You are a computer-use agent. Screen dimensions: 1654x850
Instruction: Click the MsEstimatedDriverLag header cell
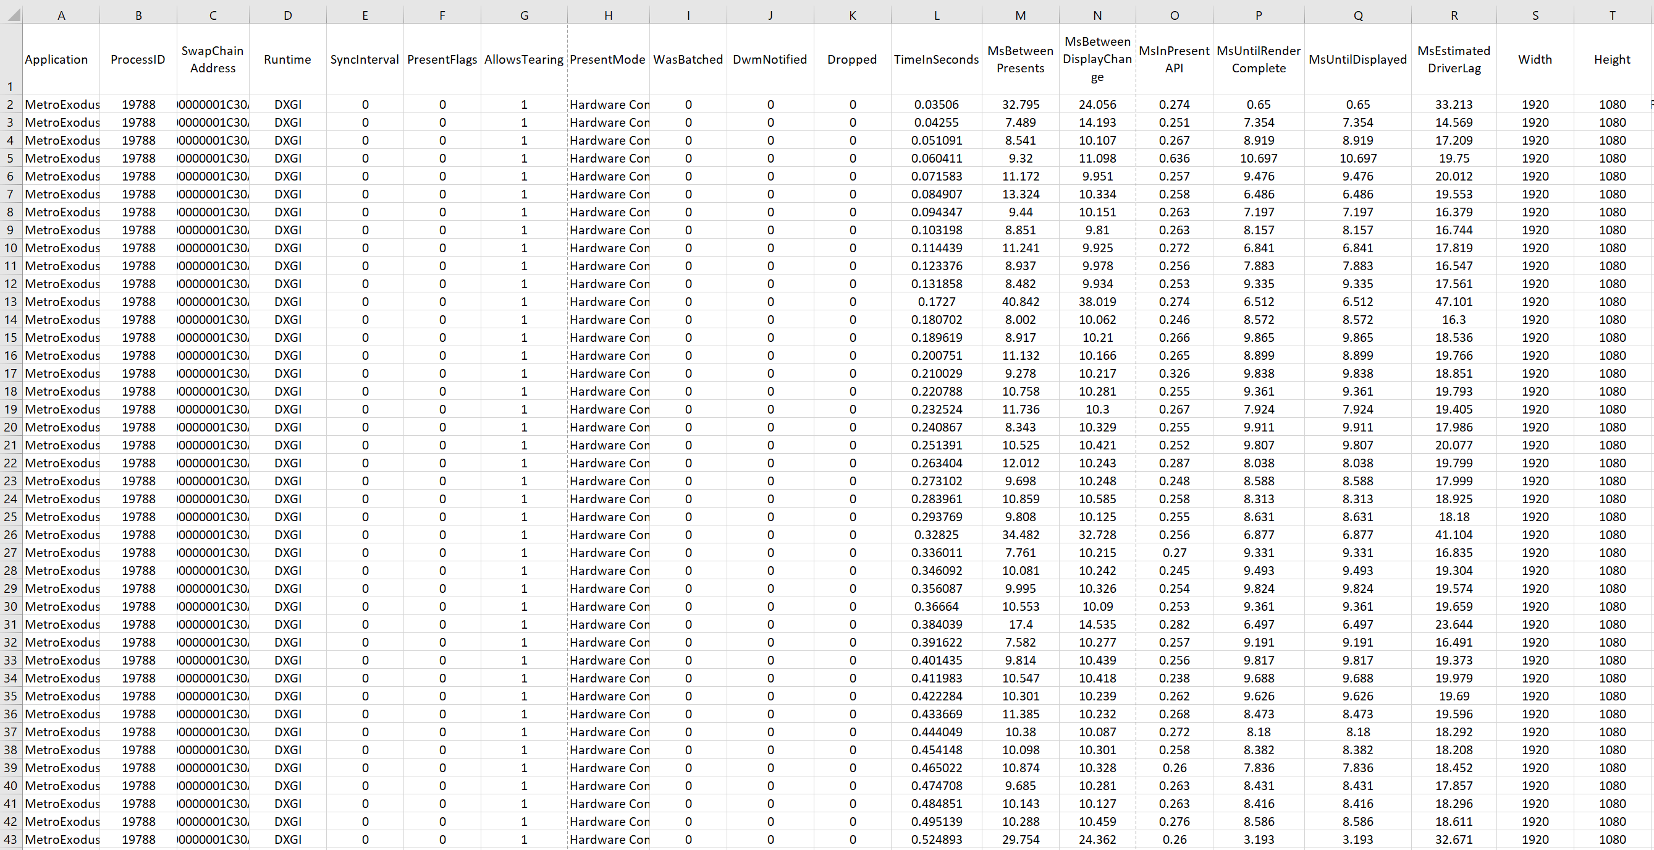tap(1454, 59)
